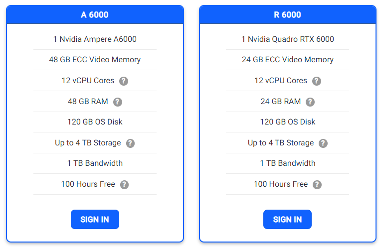The height and width of the screenshot is (248, 381).
Task: Click help icon beside R 6000 100 Hours Free
Action: (317, 185)
